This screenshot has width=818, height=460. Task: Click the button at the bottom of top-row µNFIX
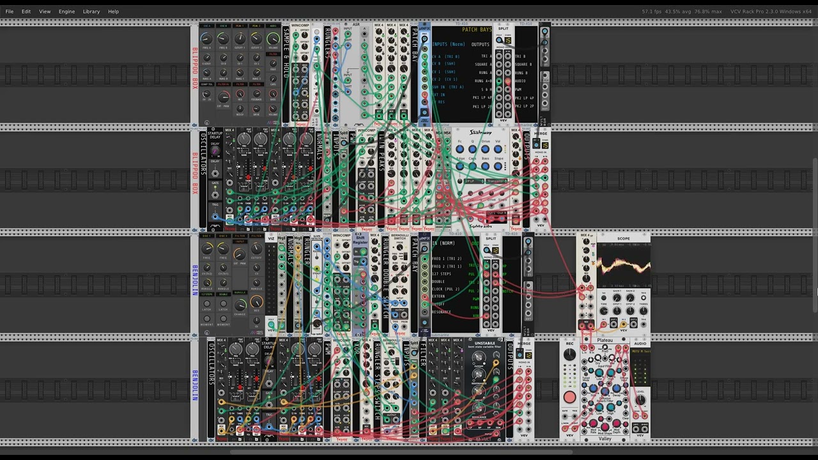[x=424, y=112]
